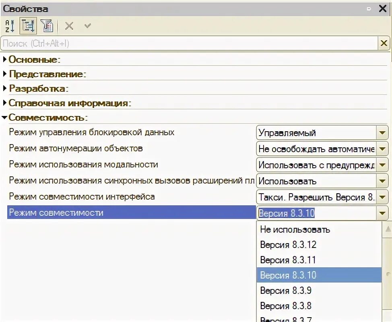Open the Режим управления блокировкой данных dropdown
The width and height of the screenshot is (392, 322).
(x=382, y=132)
